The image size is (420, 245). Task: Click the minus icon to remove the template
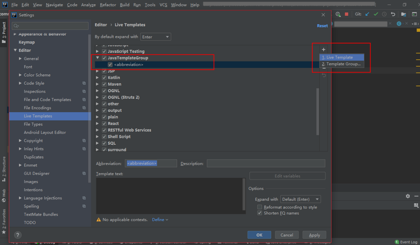click(324, 69)
